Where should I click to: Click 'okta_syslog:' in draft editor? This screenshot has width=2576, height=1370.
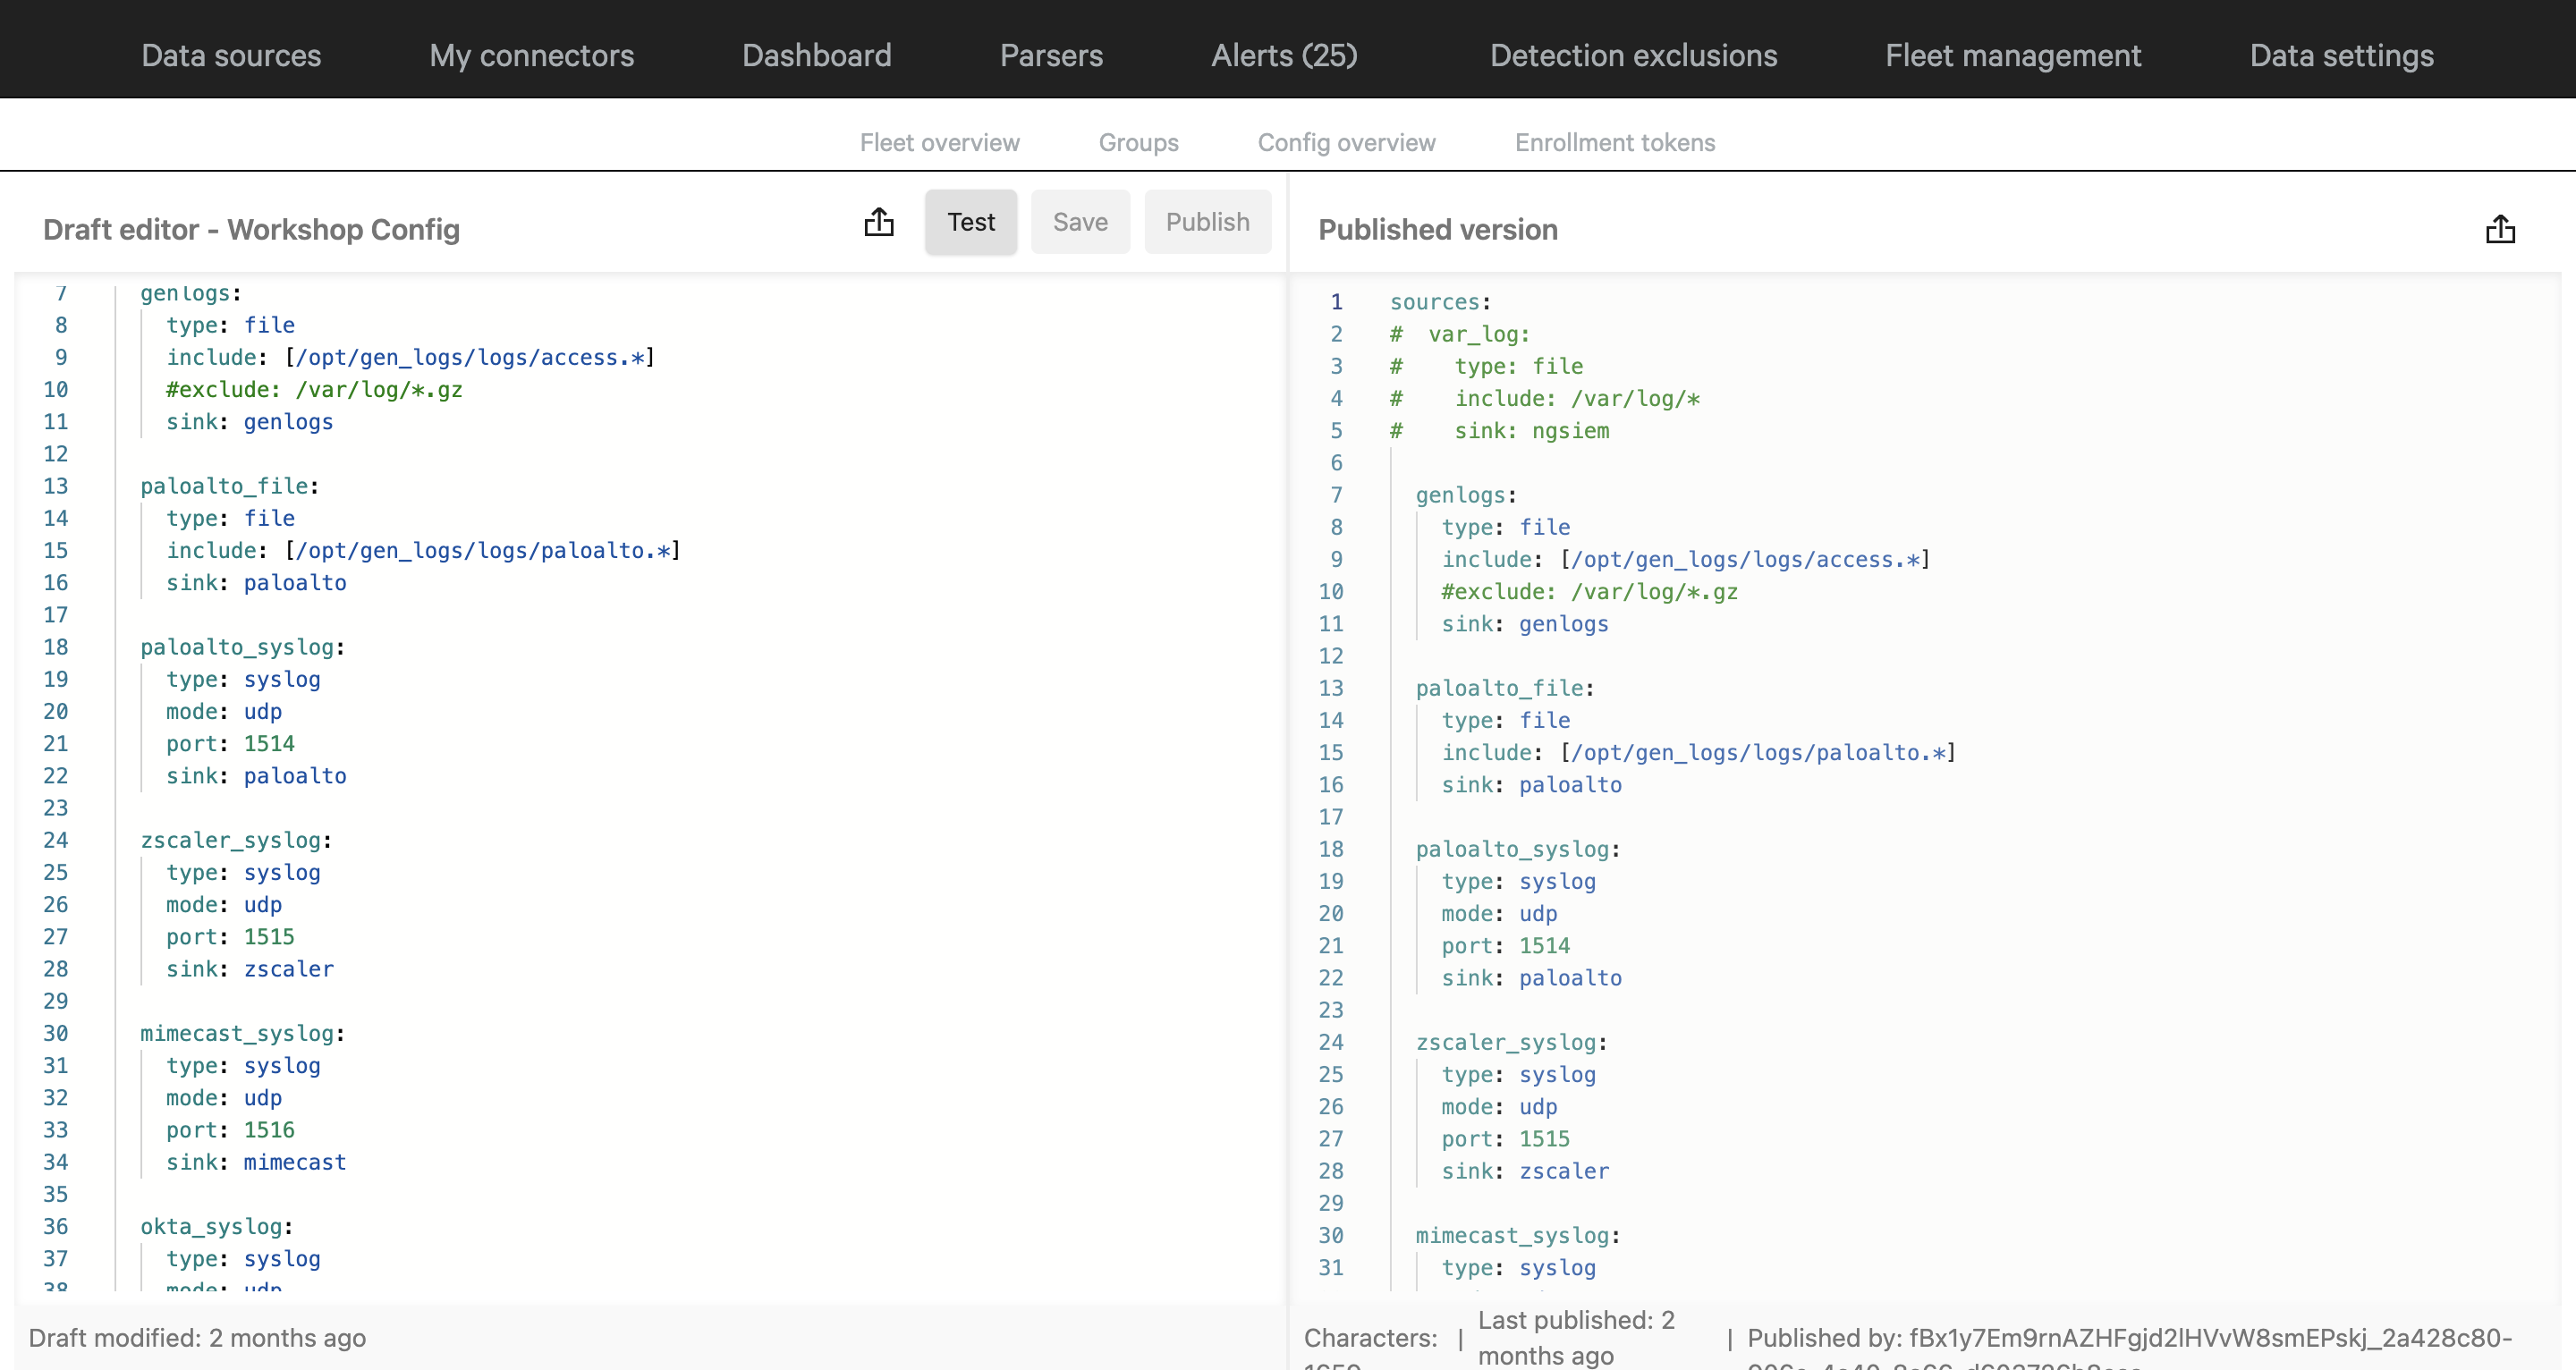click(217, 1226)
